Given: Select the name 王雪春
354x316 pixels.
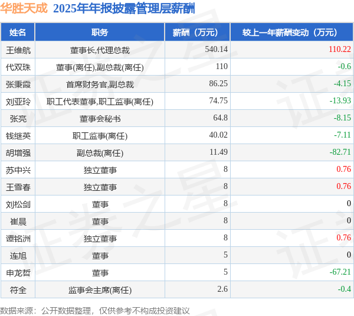Looking at the screenshot, I should tap(18, 187).
